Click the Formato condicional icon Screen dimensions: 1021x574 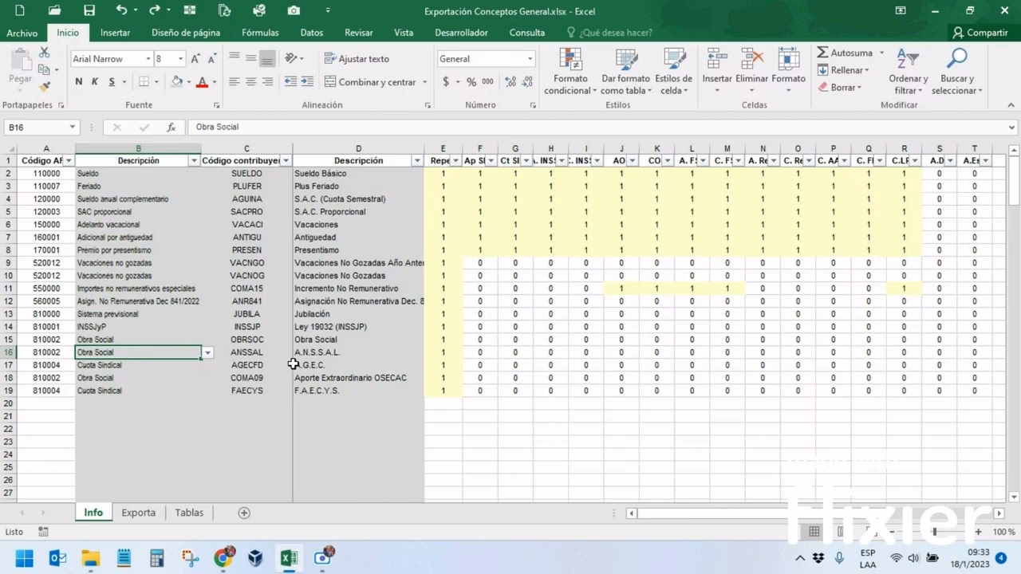[x=570, y=60]
